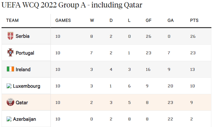Select the Qatar team name

click(22, 103)
